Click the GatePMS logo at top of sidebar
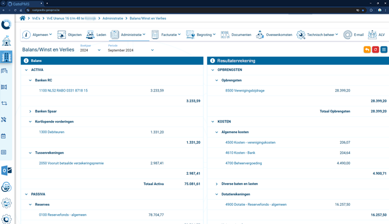389x224 pixels. click(6, 24)
